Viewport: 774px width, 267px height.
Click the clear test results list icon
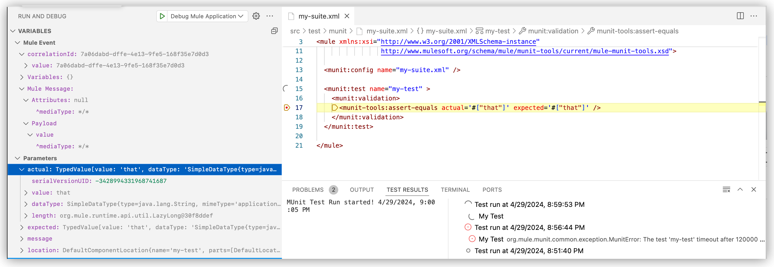[x=726, y=190]
